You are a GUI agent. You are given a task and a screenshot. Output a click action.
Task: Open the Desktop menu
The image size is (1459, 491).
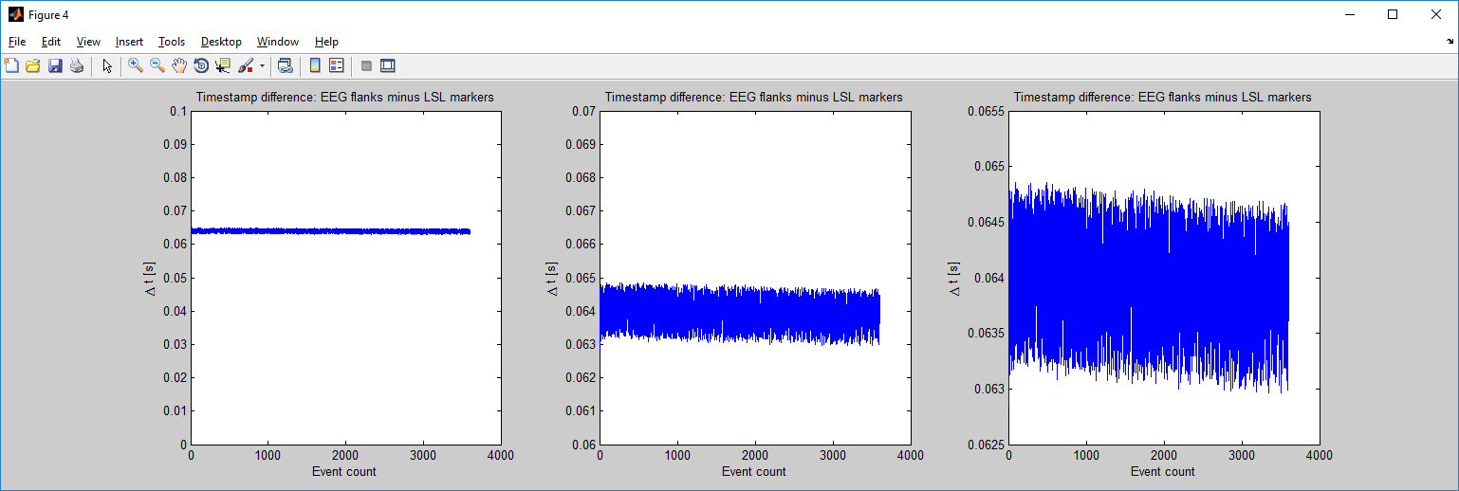(x=221, y=42)
